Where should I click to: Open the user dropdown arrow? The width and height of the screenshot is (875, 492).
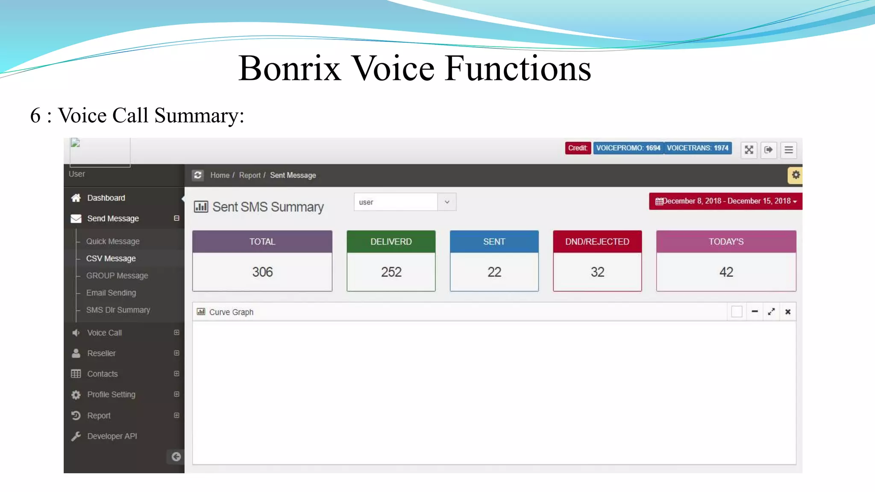[x=447, y=202]
